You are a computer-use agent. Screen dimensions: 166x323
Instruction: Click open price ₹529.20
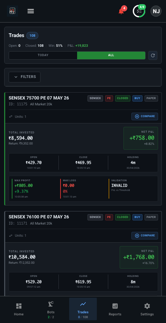pos(34,282)
